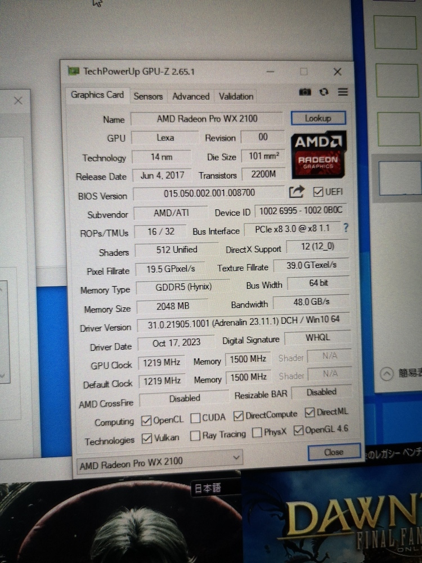Switch to the Validation tab
This screenshot has width=422, height=563.
tap(236, 96)
